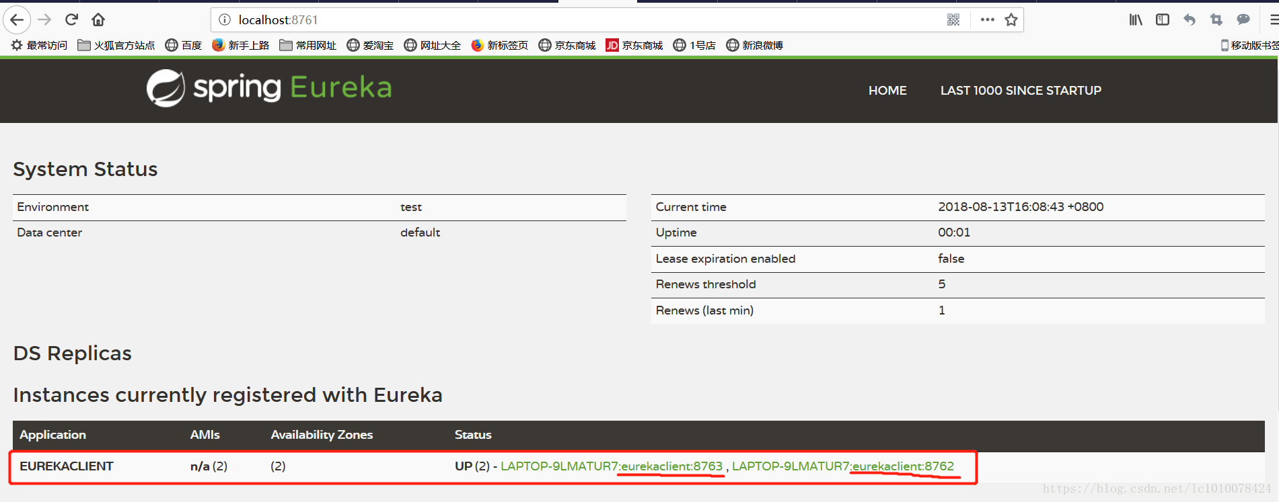Go to the browser Home icon
This screenshot has width=1279, height=502.
pyautogui.click(x=98, y=19)
